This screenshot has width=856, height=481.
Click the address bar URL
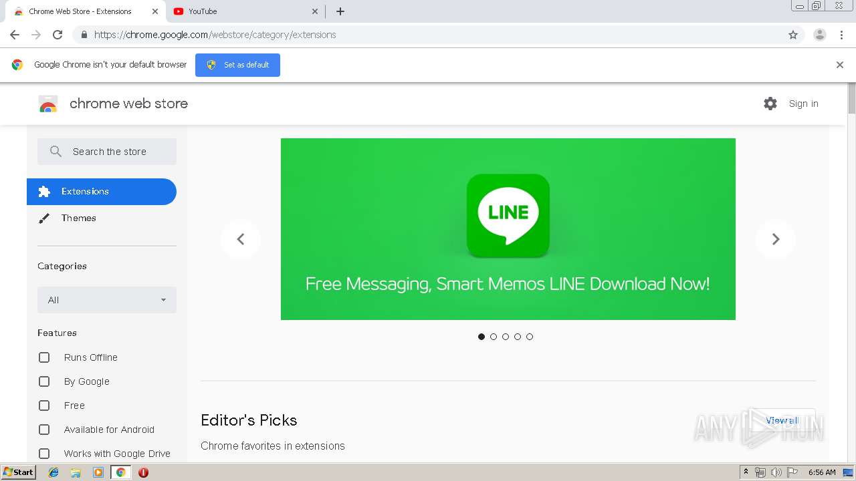coord(215,35)
